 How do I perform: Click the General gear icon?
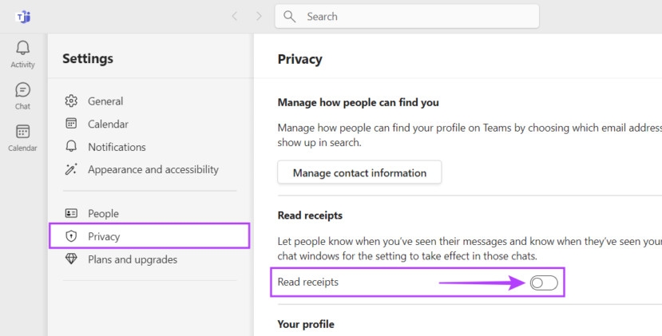point(71,101)
